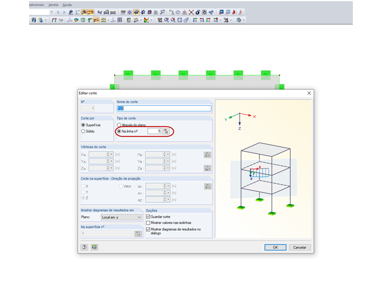382x286 pixels.
Task: Click line number field showing 5
Action: tap(154, 131)
